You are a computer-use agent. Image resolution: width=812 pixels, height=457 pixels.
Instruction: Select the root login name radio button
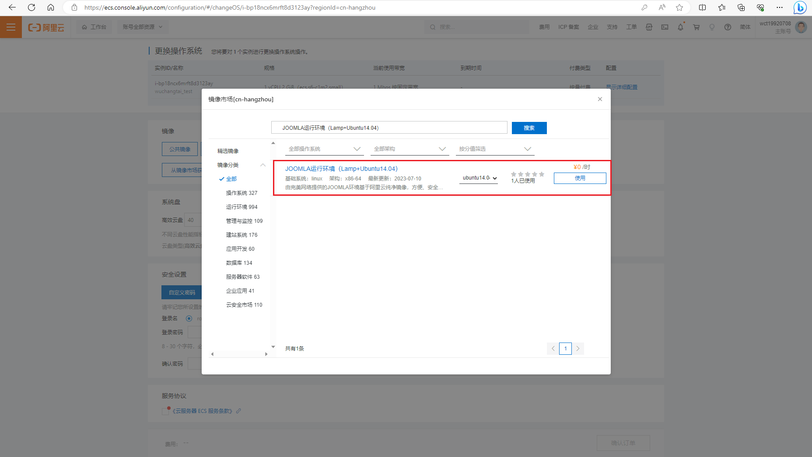pyautogui.click(x=189, y=319)
